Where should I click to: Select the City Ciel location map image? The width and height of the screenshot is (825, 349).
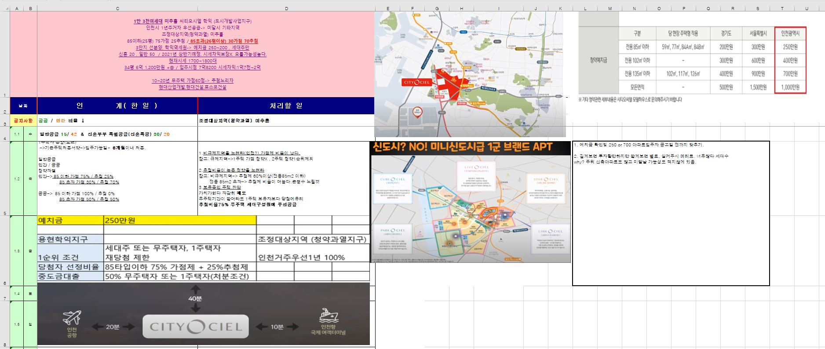pos(470,74)
